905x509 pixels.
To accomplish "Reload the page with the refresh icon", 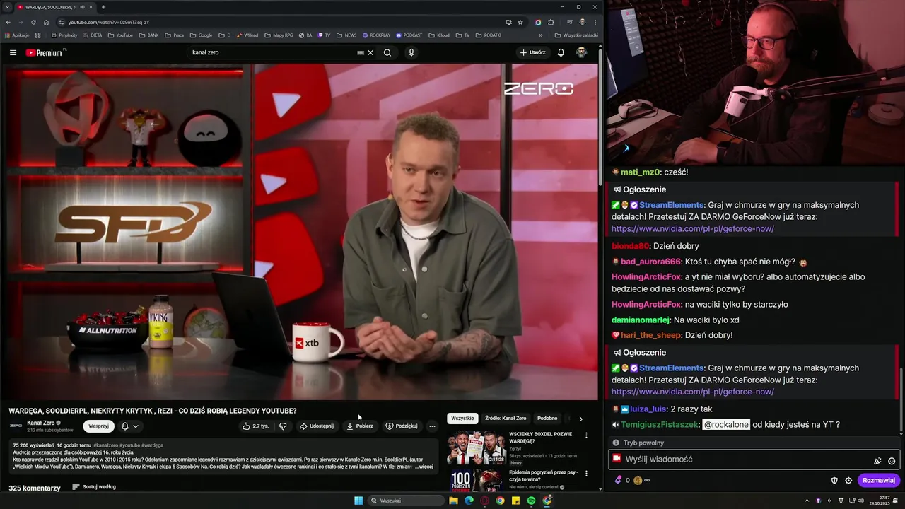I will pyautogui.click(x=33, y=22).
